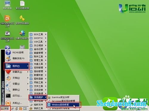
Task: Expand the arrow next to 附件工具
Action: 46,57
